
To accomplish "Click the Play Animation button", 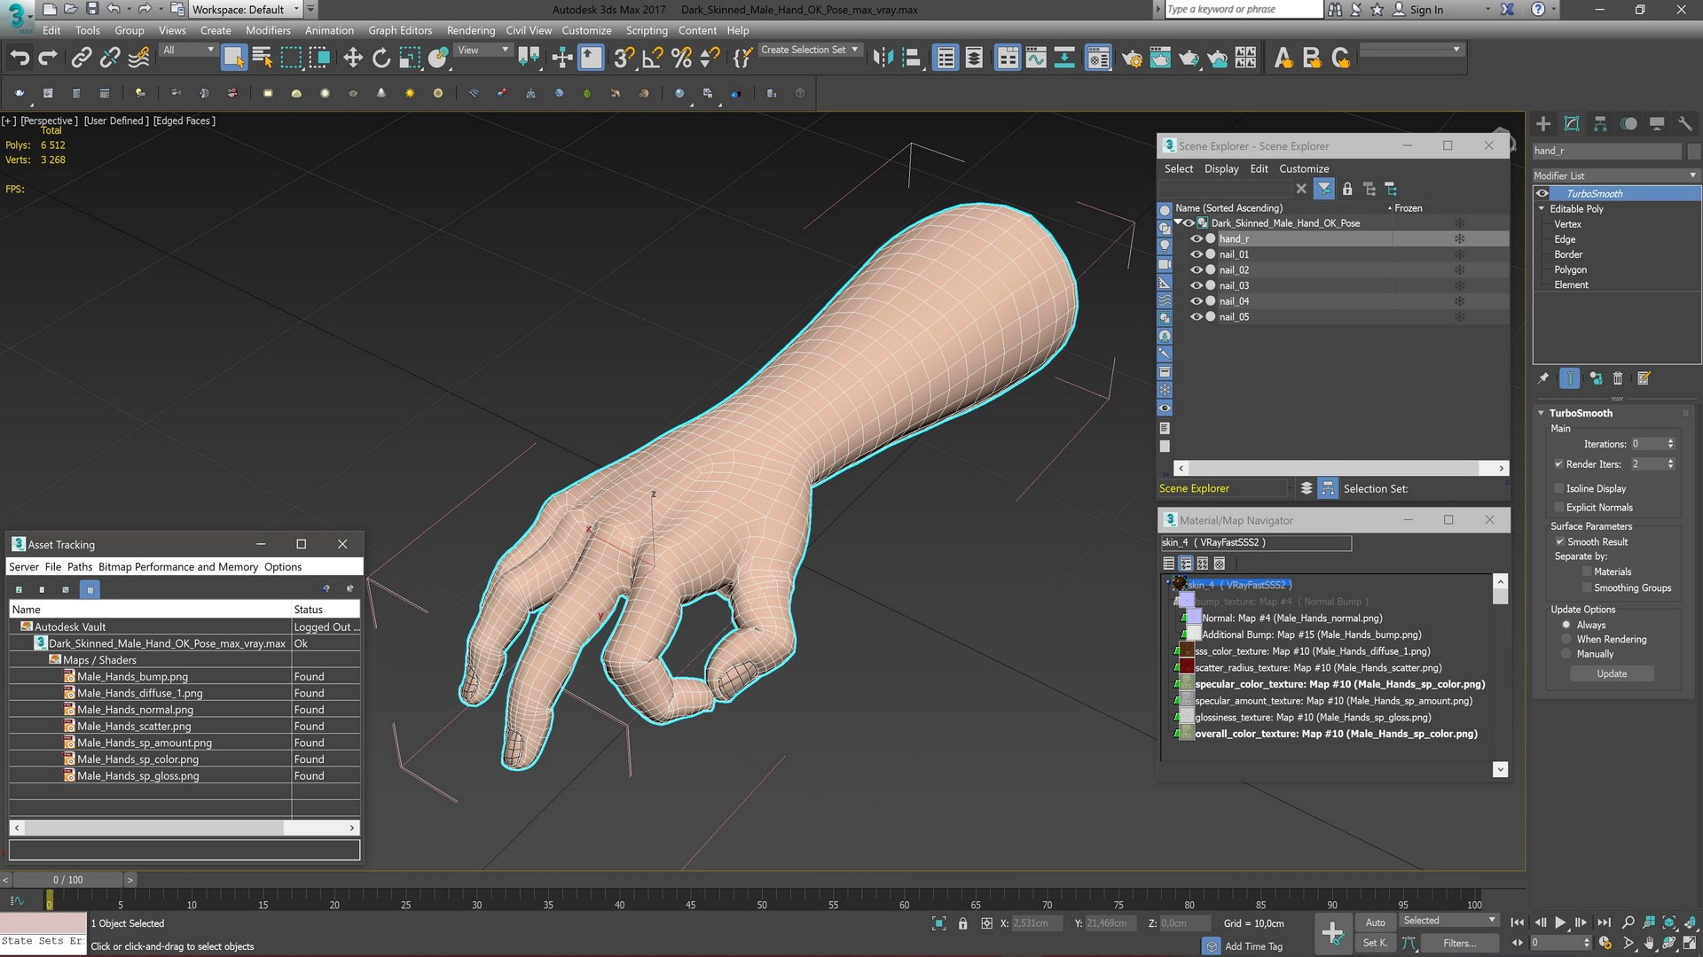I will pyautogui.click(x=1560, y=922).
